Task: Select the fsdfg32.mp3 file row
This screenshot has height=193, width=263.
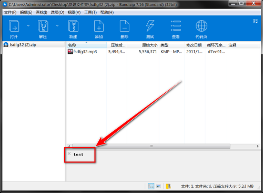Action: (164, 52)
